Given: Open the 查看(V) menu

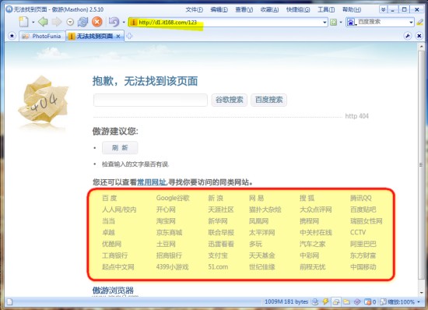Looking at the screenshot, I should coord(244,9).
